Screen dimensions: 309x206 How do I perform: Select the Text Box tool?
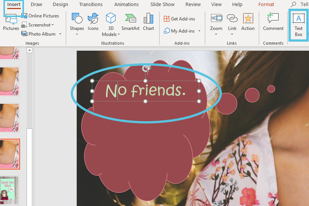click(298, 25)
